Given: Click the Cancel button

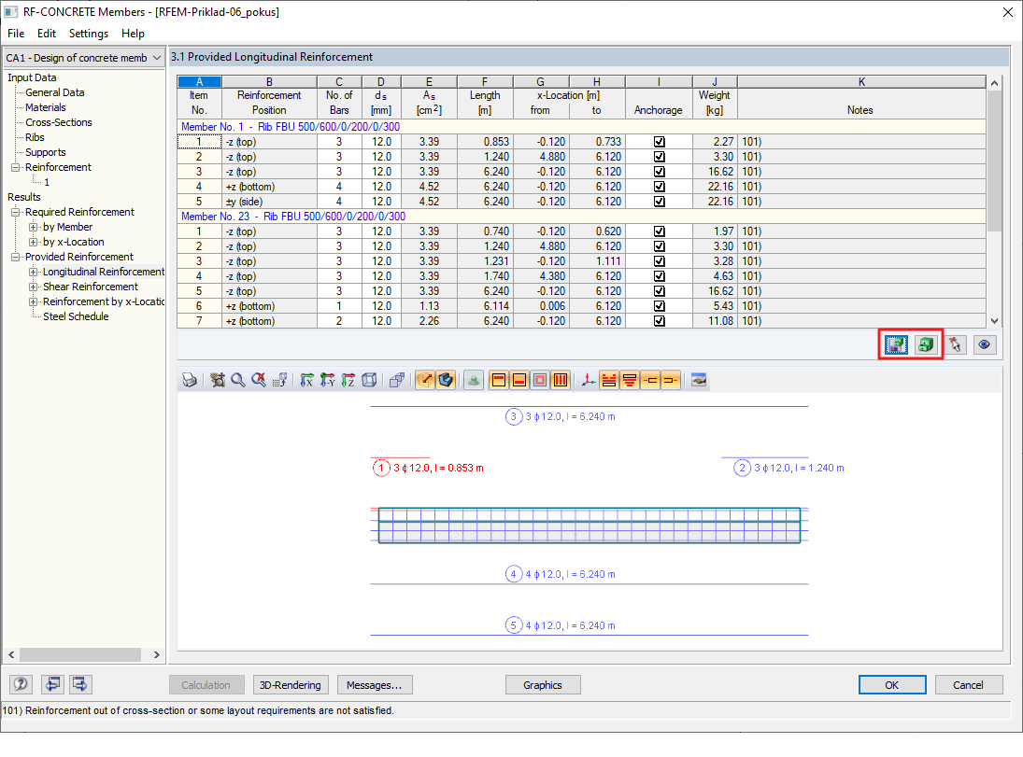Looking at the screenshot, I should (x=968, y=685).
